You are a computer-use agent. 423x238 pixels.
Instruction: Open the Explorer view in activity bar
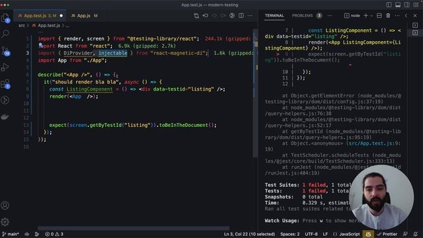(5, 18)
